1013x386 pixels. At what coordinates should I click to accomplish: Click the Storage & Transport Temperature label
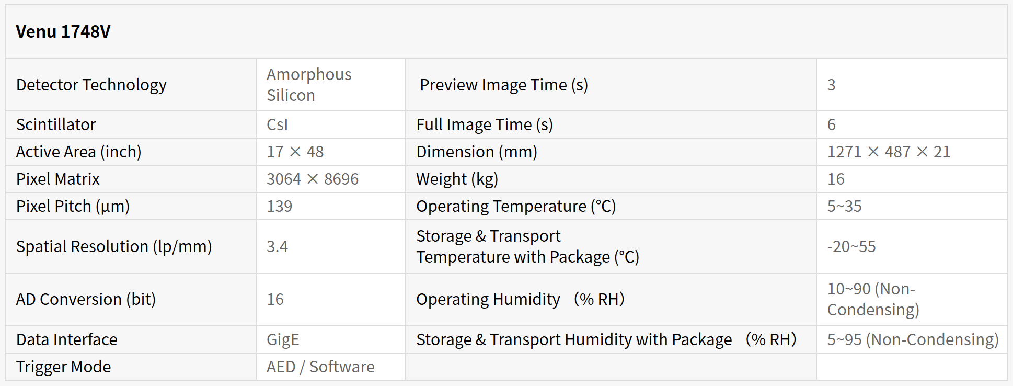(527, 246)
